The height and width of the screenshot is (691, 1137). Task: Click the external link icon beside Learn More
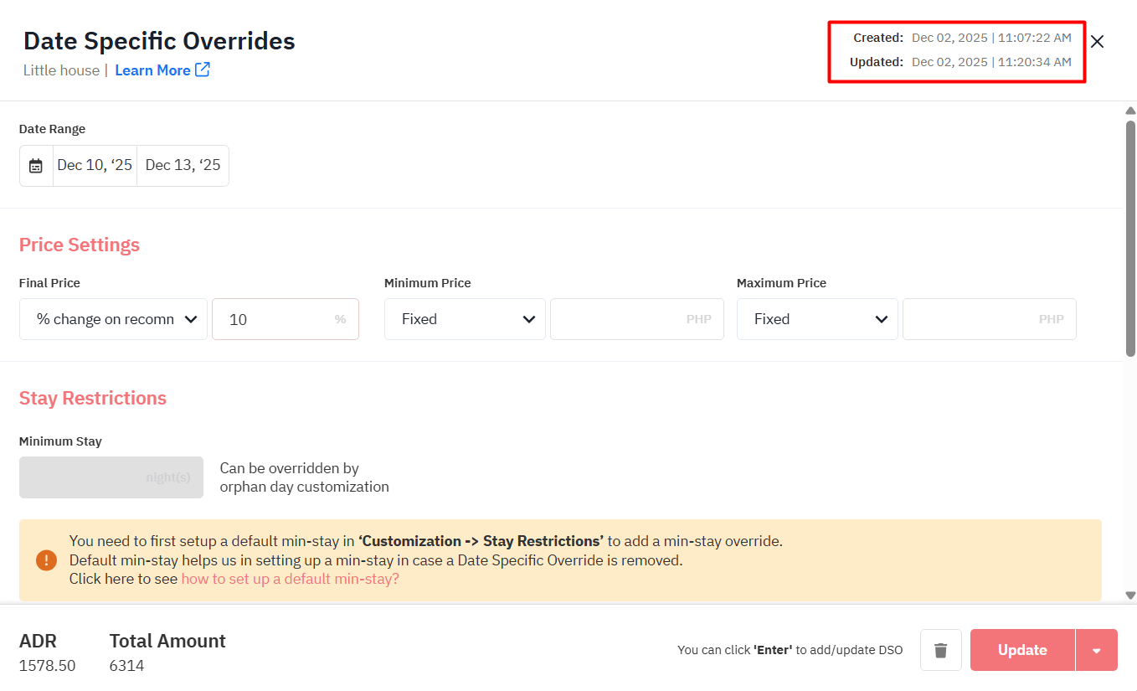pos(203,70)
